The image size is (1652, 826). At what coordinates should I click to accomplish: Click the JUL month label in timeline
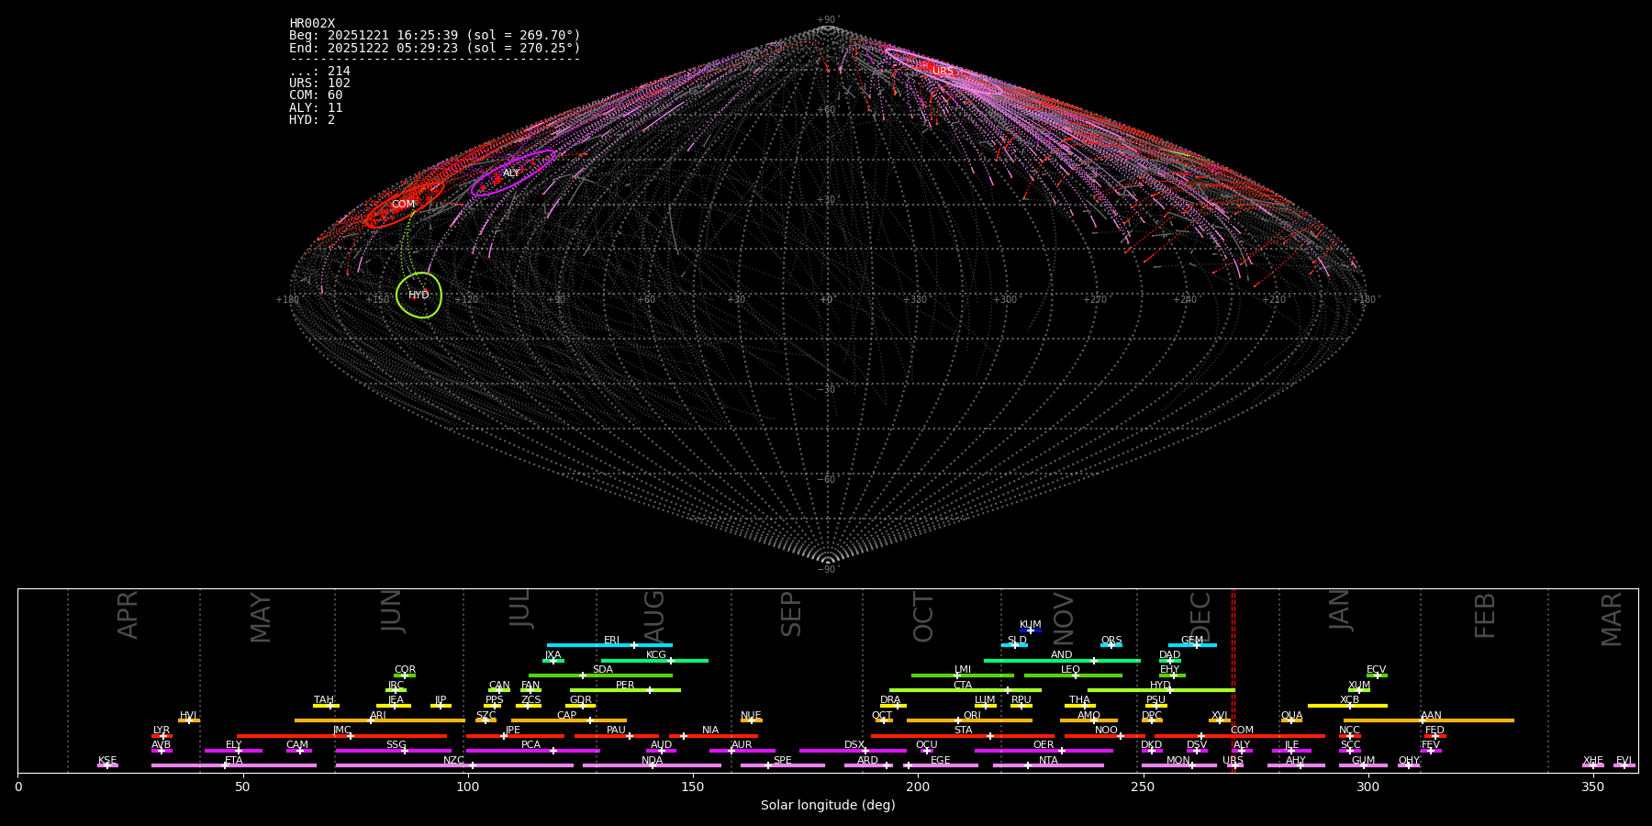pyautogui.click(x=519, y=608)
